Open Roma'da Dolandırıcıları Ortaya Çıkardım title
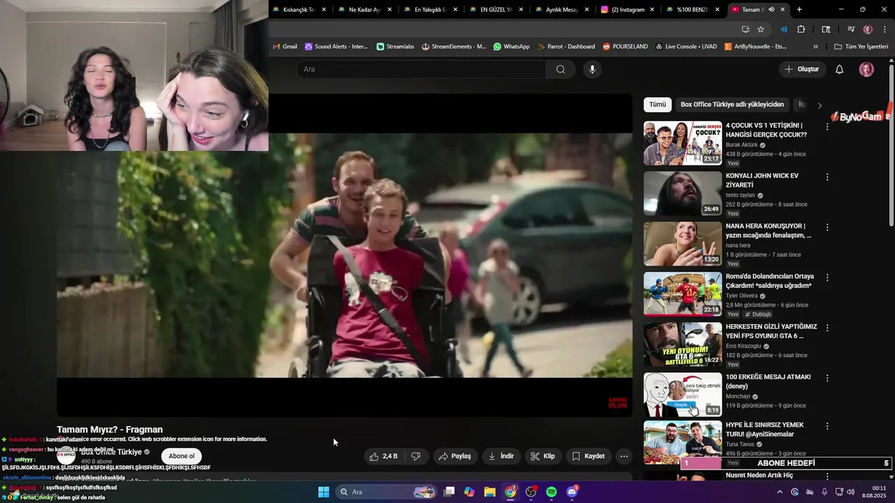Image resolution: width=895 pixels, height=503 pixels. [770, 281]
